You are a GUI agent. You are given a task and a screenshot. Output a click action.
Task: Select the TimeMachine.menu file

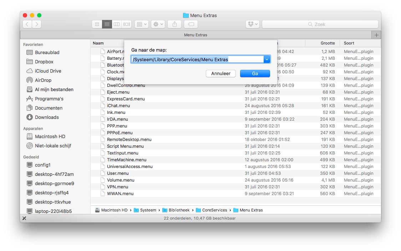(127, 160)
